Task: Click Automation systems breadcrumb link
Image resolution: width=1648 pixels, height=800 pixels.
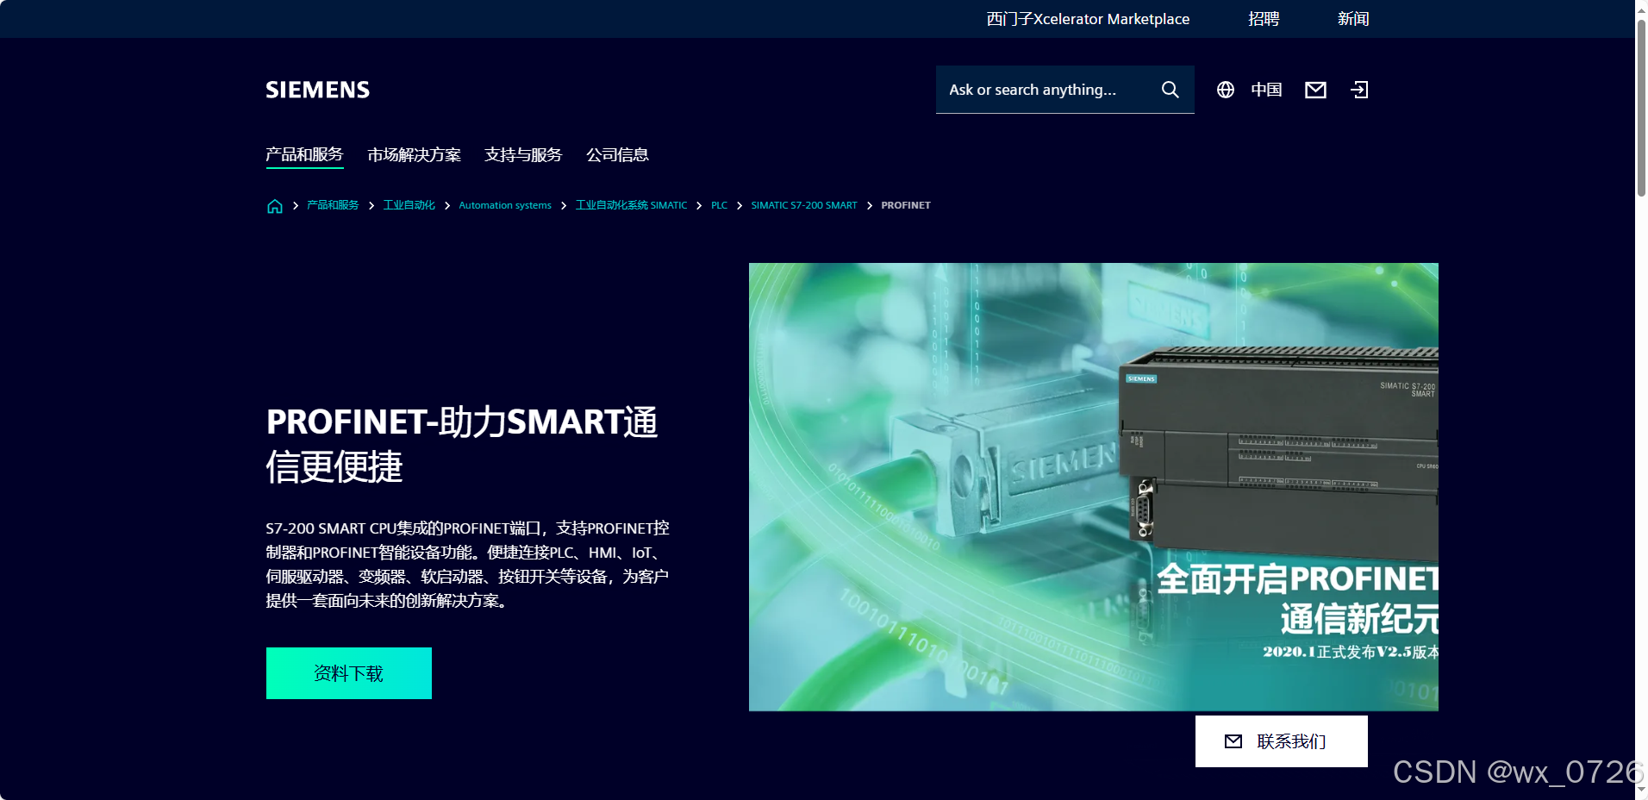Action: tap(505, 205)
